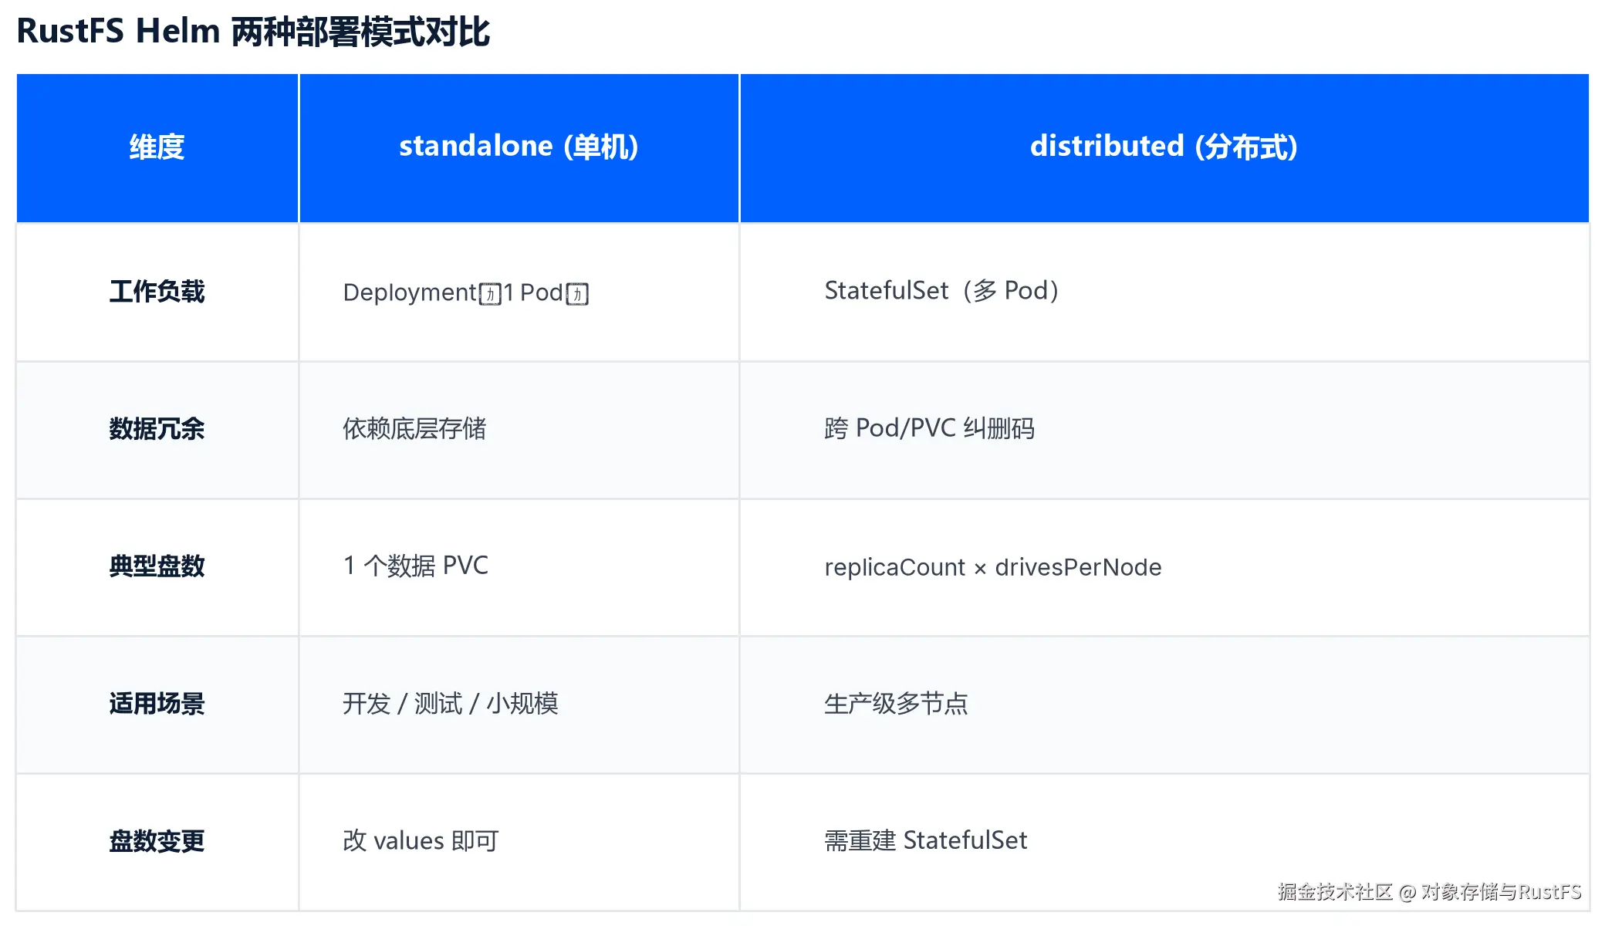Click the "生产级多节点" cell
This screenshot has width=1605, height=926.
point(1164,704)
